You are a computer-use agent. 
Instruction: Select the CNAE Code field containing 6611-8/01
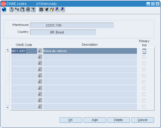(24, 51)
